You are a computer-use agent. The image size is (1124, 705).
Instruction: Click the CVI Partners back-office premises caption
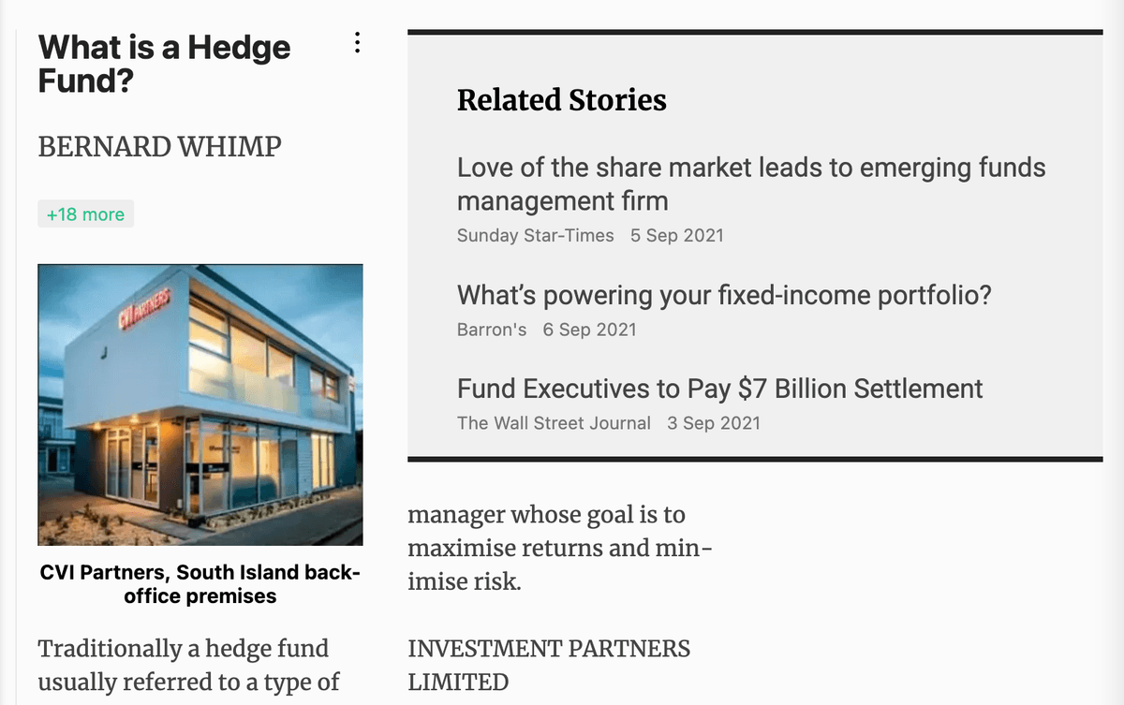click(200, 583)
